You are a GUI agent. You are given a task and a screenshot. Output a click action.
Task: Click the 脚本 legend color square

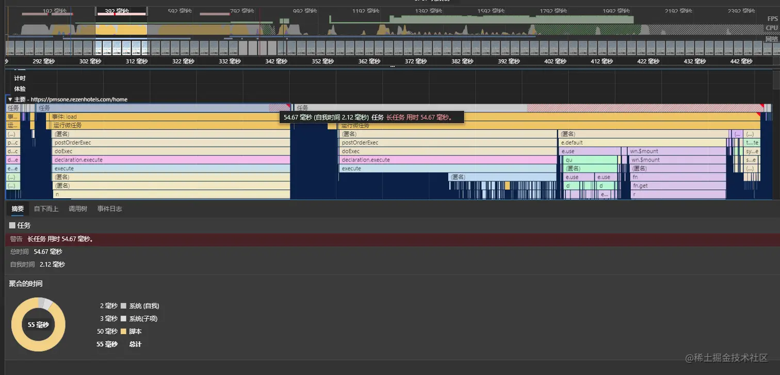(123, 332)
